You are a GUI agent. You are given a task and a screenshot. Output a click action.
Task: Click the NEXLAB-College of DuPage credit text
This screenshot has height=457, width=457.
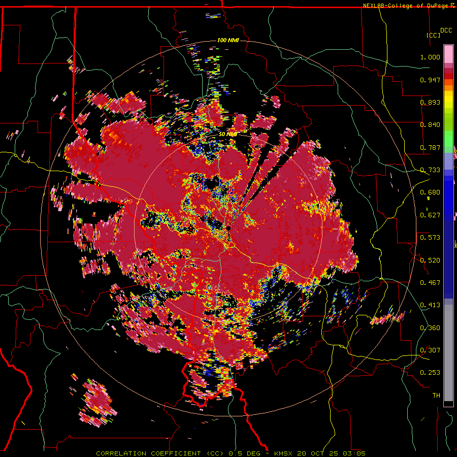(x=405, y=6)
